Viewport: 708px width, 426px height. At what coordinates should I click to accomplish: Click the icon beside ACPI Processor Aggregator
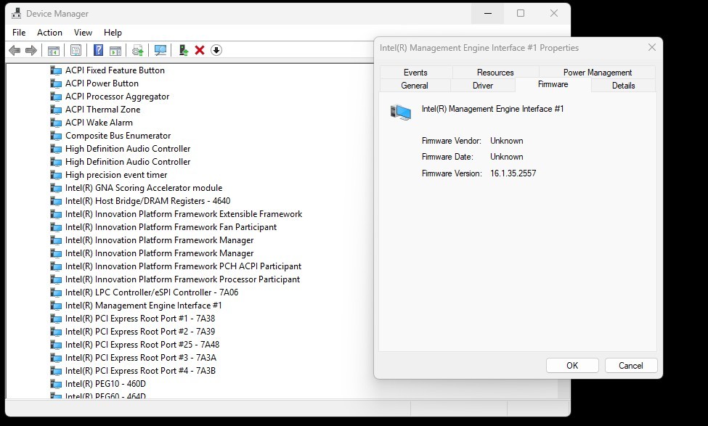[56, 97]
